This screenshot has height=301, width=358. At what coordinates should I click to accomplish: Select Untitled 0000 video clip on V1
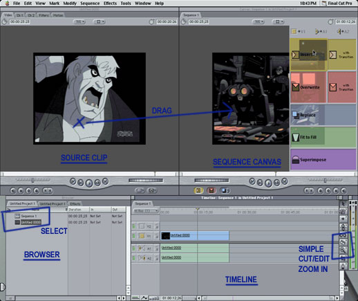pos(195,235)
